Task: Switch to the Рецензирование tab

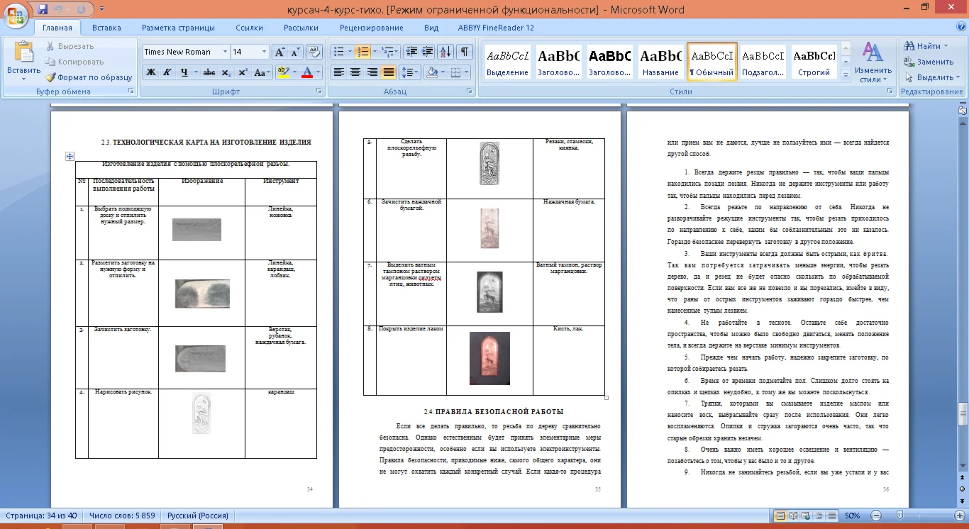Action: (371, 28)
